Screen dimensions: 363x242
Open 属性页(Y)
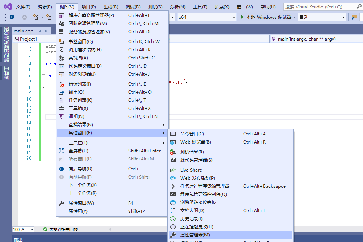click(x=112, y=211)
